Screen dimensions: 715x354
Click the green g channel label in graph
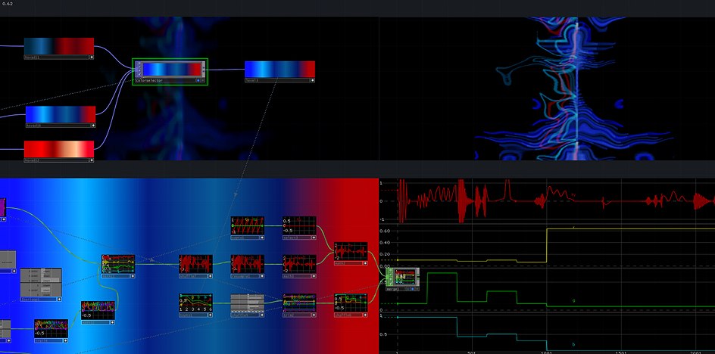(573, 301)
